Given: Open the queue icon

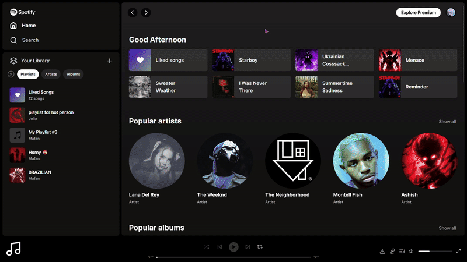Looking at the screenshot, I should tap(402, 252).
